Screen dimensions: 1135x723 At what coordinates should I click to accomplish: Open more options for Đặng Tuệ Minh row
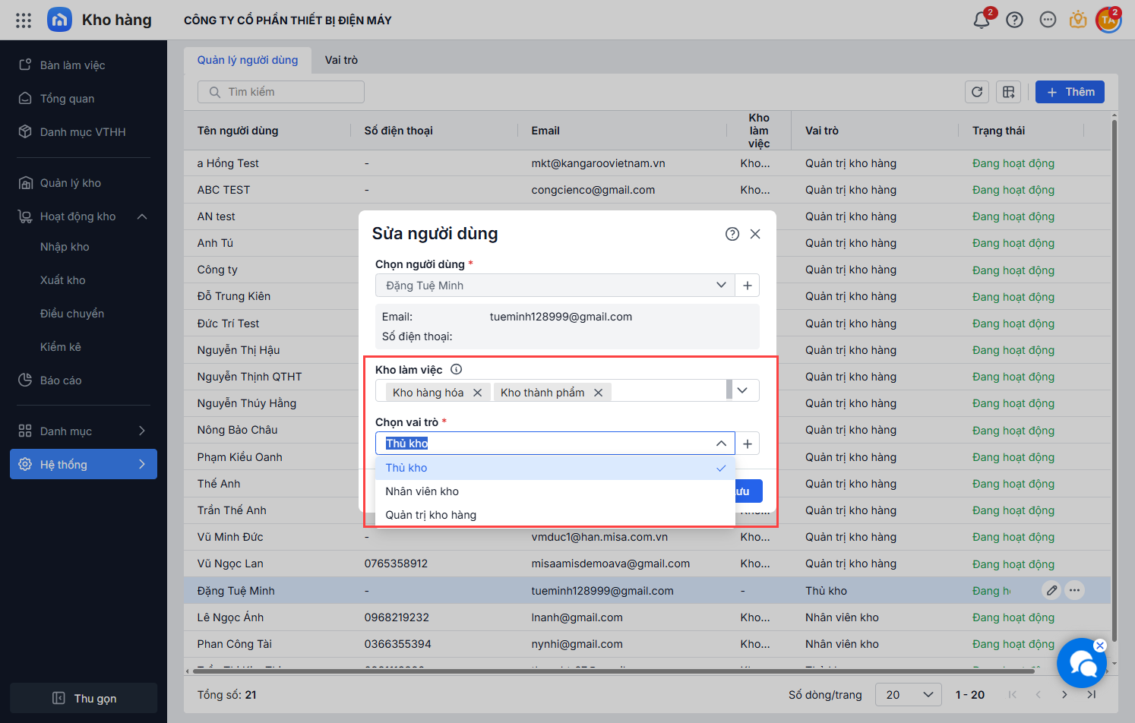click(1074, 590)
